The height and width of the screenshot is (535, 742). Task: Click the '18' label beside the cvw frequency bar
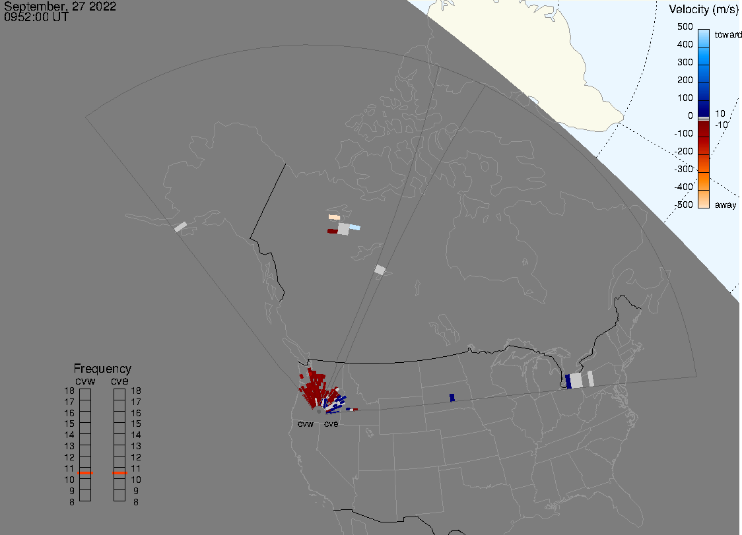coord(69,391)
